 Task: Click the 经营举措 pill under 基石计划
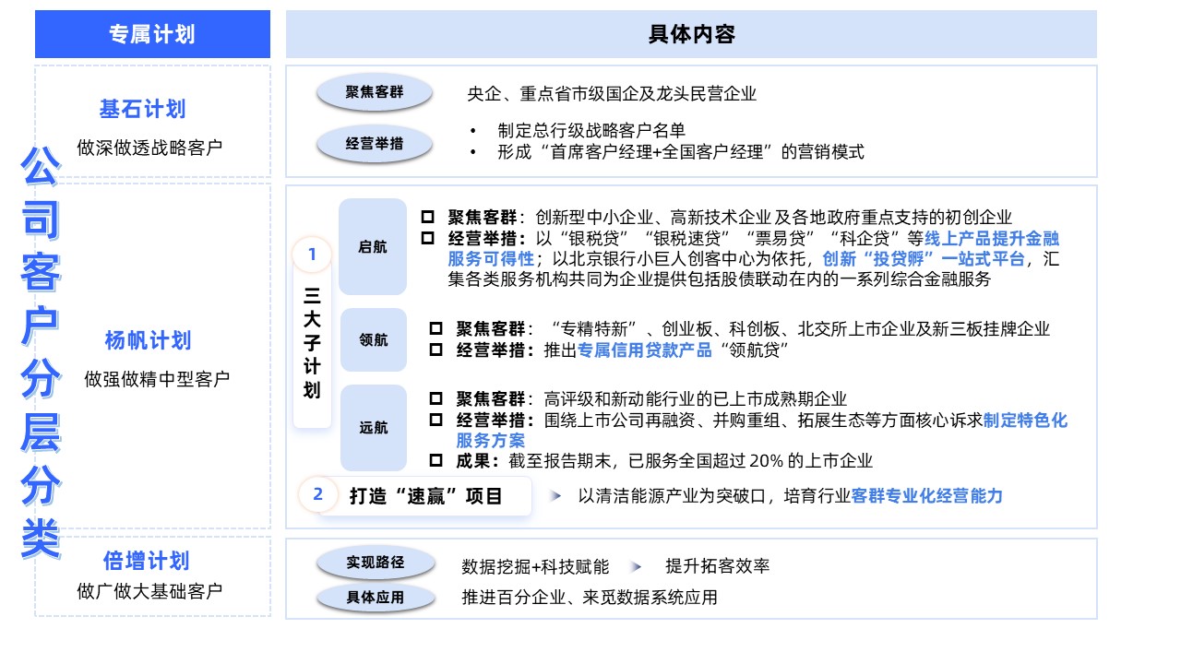374,143
